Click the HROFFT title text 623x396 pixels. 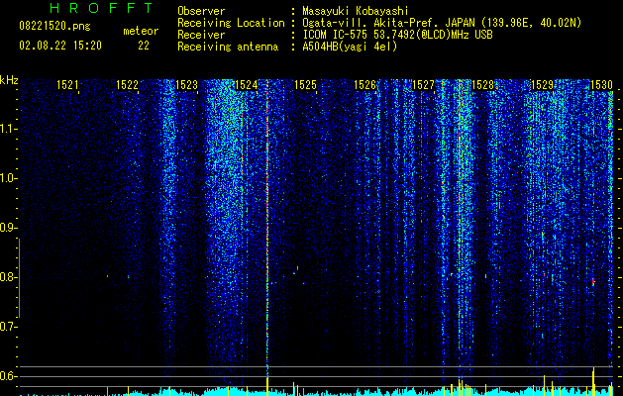pyautogui.click(x=102, y=8)
